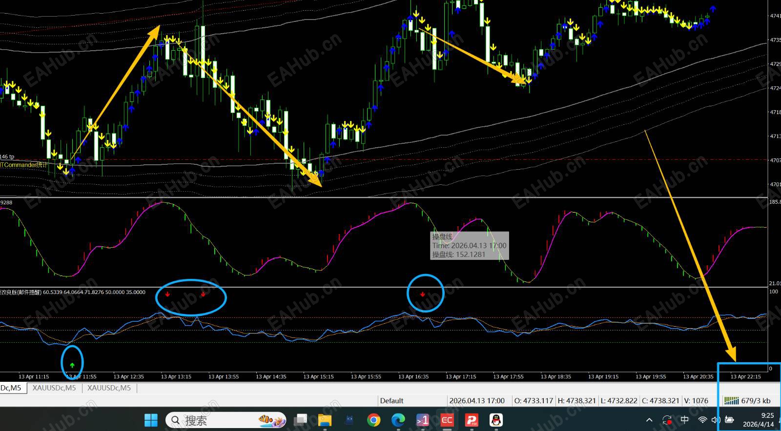Viewport: 781px width, 431px height.
Task: Open the purple terminal app in taskbar
Action: [x=423, y=420]
